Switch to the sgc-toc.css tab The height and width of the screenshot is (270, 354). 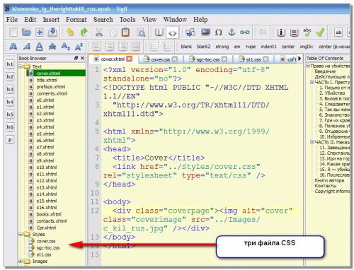pos(208,59)
